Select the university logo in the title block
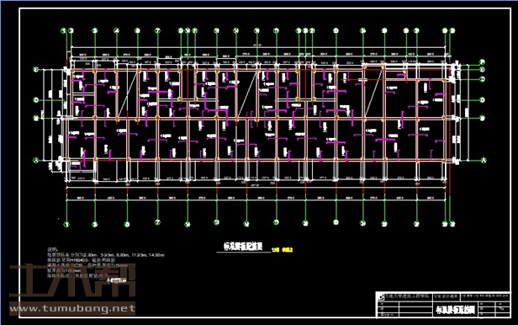 381,296
